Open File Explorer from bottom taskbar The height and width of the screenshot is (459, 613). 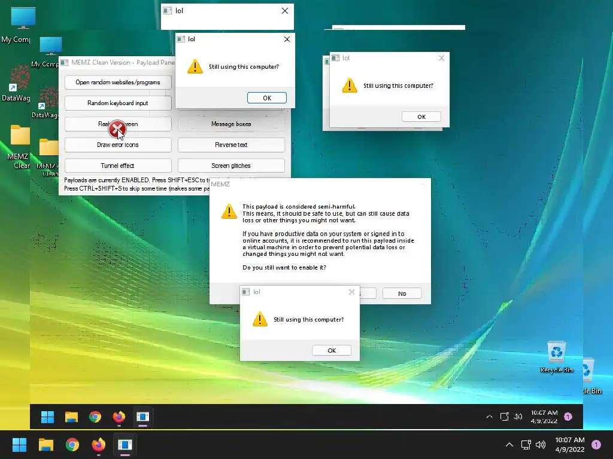(45, 445)
